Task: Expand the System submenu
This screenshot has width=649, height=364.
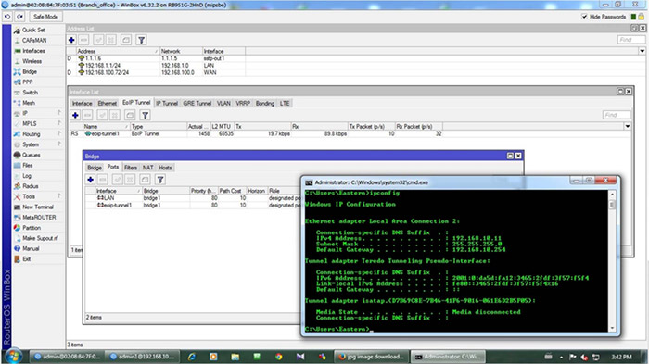Action: coord(31,144)
